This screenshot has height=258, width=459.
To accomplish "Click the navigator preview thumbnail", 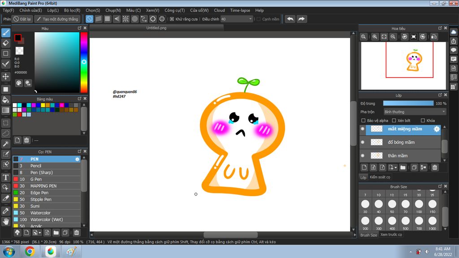I will coord(403,65).
